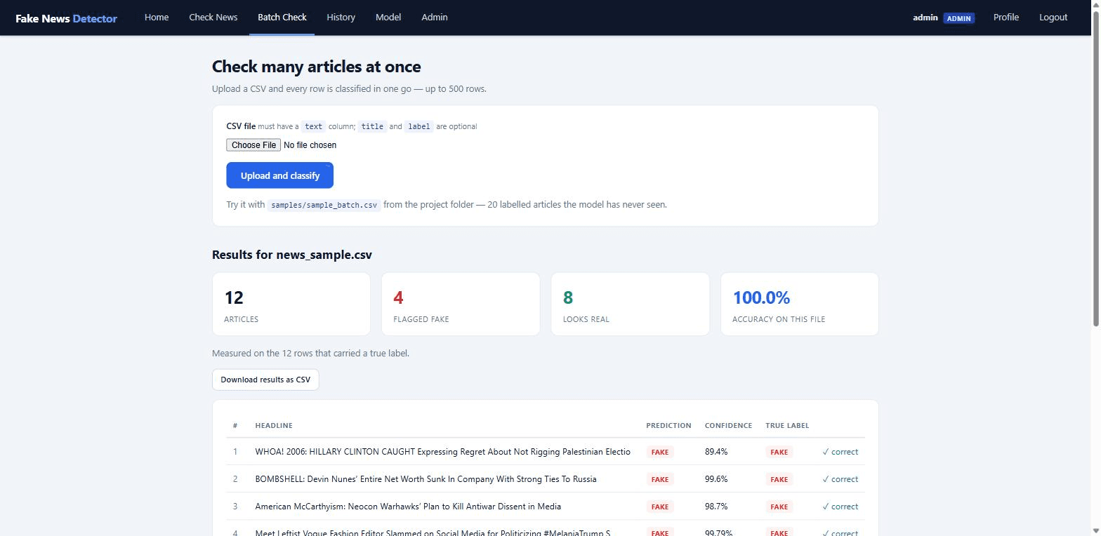
Task: Open the Model page
Action: pyautogui.click(x=388, y=17)
